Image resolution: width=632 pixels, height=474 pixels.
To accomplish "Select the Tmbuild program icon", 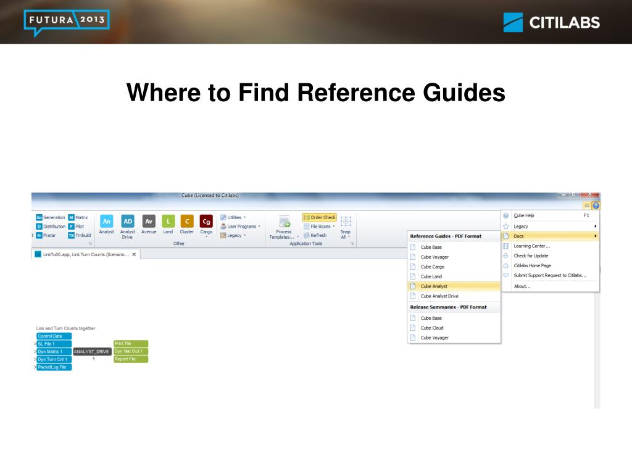I will [80, 235].
